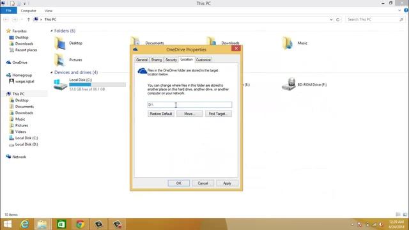The width and height of the screenshot is (409, 230).
Task: Launch Internet Explorer from taskbar
Action: pyautogui.click(x=25, y=224)
